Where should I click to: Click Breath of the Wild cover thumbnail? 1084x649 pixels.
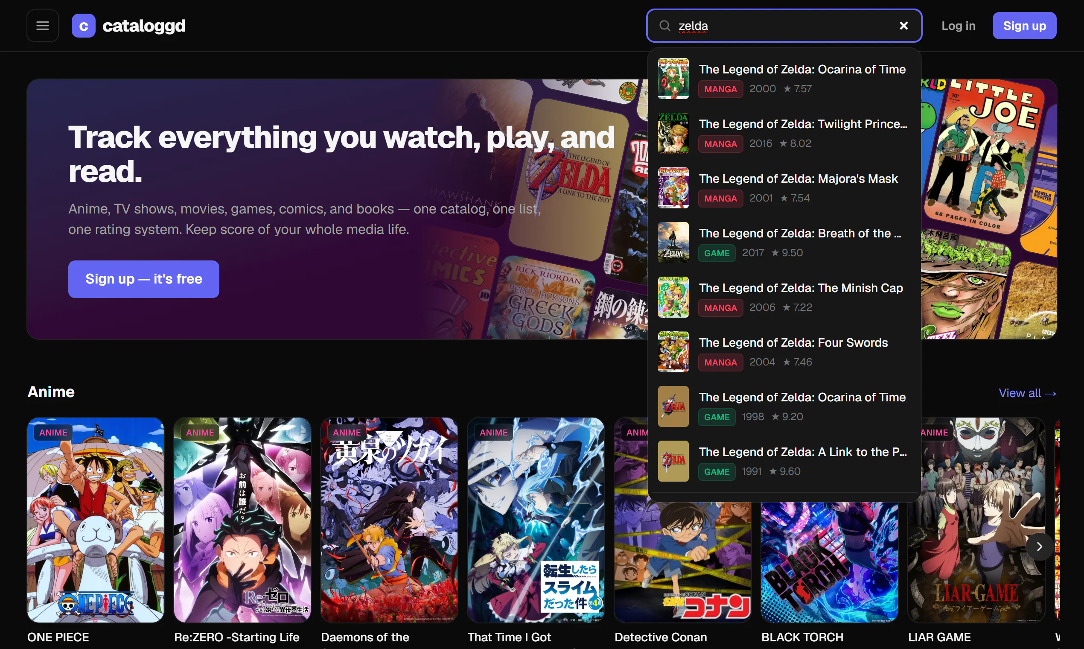pyautogui.click(x=673, y=243)
